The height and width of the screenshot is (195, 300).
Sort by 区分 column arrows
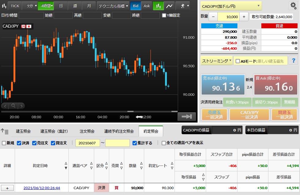[106, 166]
